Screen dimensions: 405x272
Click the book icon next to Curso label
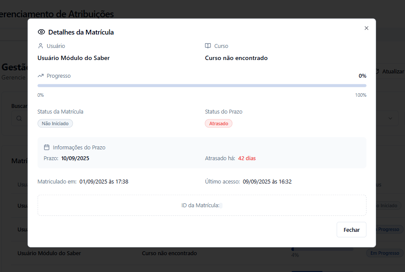click(208, 46)
